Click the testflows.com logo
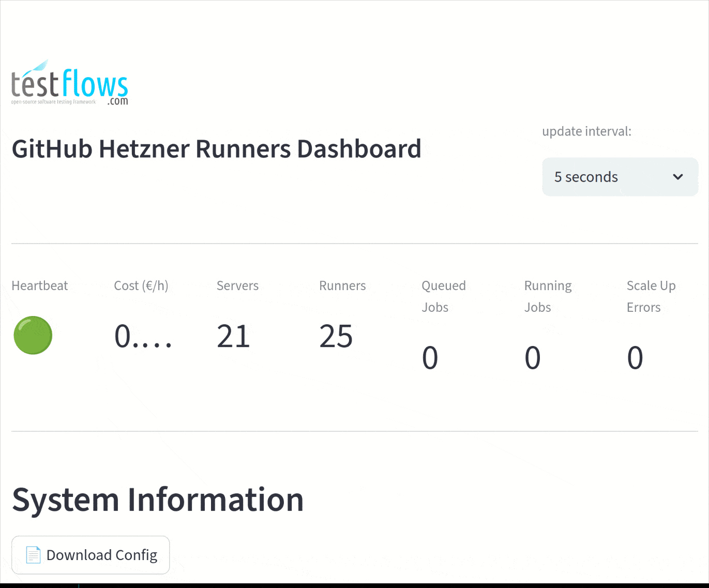This screenshot has height=588, width=709. (x=69, y=83)
